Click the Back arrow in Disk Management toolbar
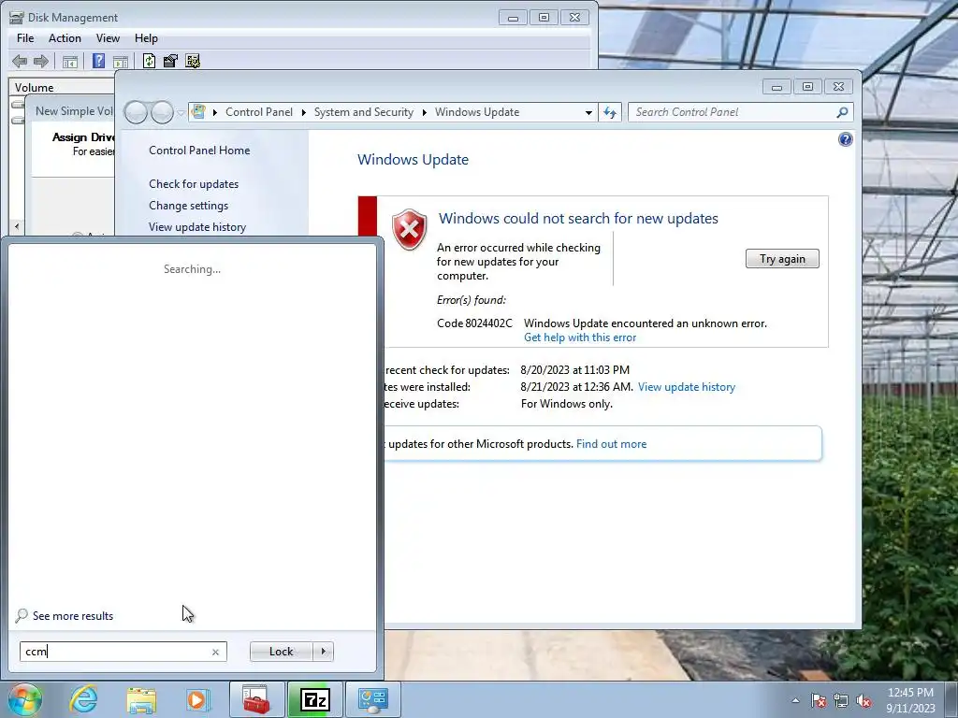Viewport: 958px width, 718px height. click(x=20, y=61)
